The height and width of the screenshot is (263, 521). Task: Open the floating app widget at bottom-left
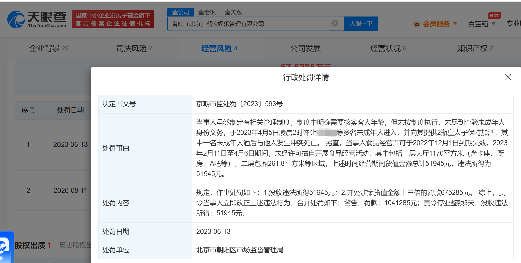tap(6, 247)
